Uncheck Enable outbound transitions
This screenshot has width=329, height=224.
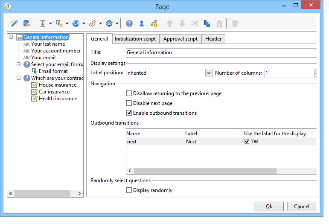click(x=129, y=113)
